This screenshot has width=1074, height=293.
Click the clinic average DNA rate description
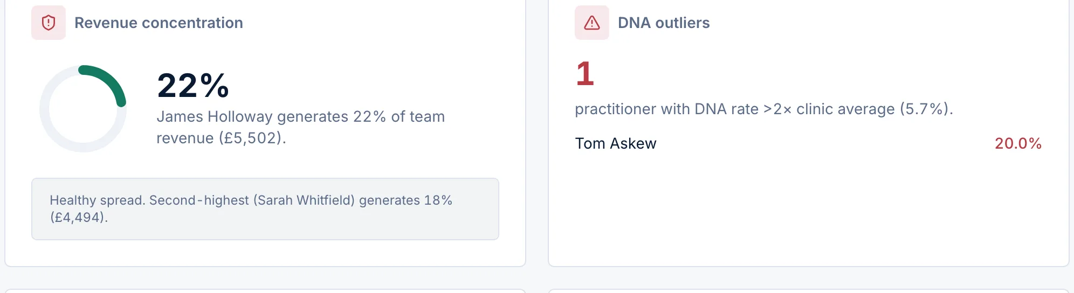click(764, 109)
